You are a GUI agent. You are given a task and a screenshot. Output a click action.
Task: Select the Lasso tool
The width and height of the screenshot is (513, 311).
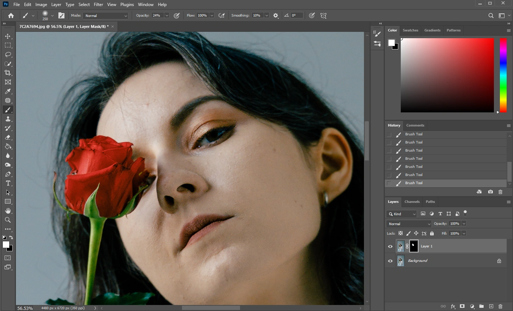8,55
